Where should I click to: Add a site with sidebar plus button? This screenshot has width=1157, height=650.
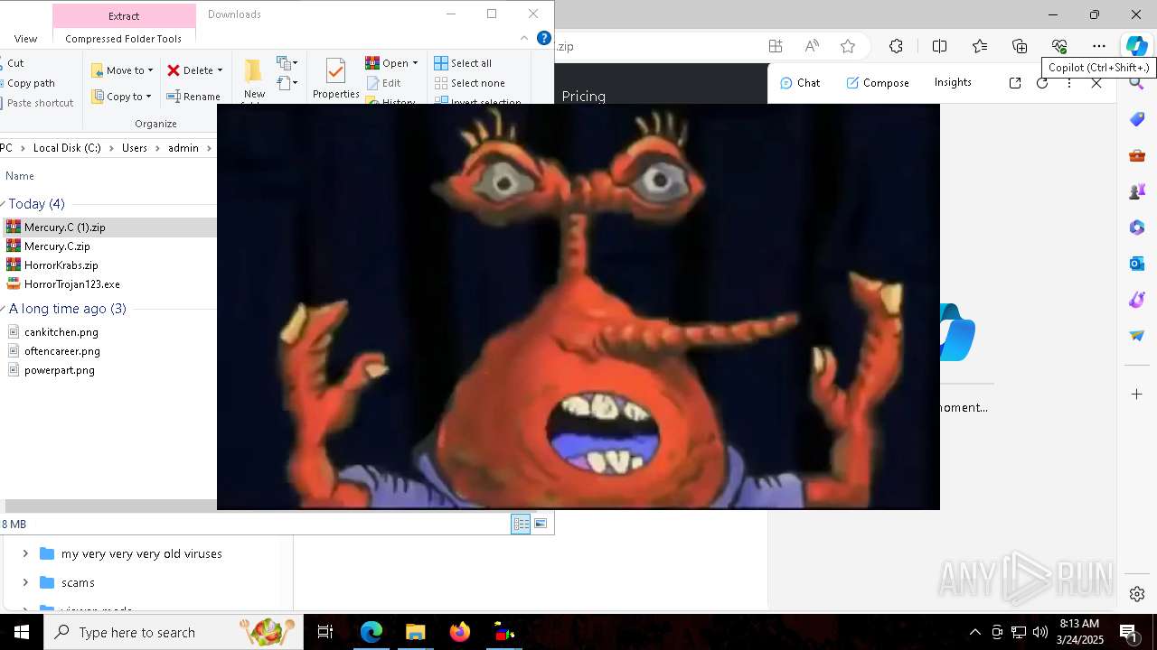pos(1137,394)
